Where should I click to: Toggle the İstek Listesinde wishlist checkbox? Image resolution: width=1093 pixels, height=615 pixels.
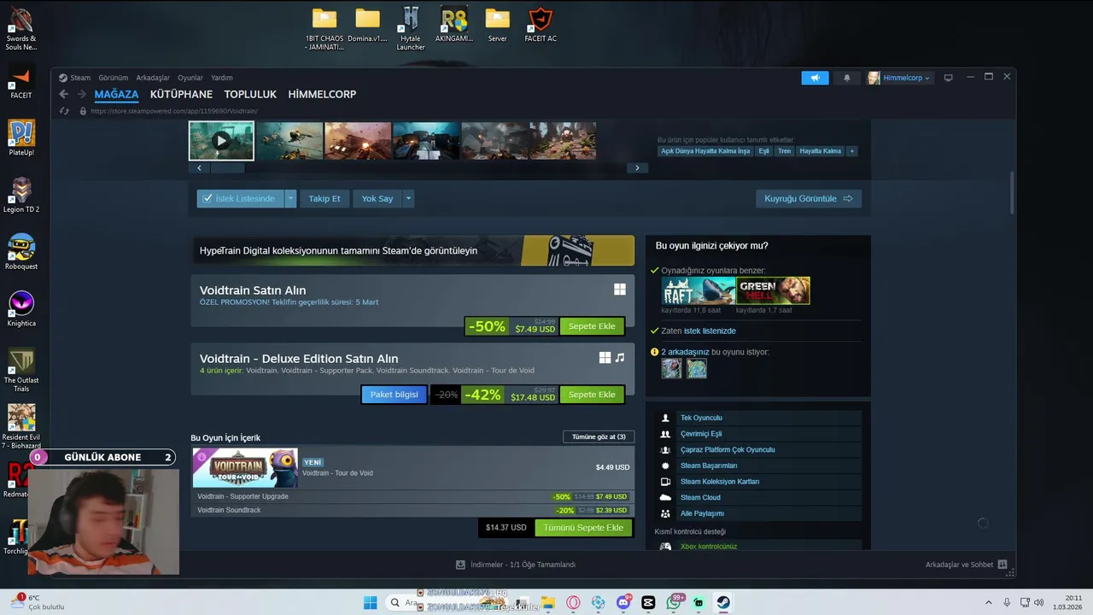pos(207,198)
